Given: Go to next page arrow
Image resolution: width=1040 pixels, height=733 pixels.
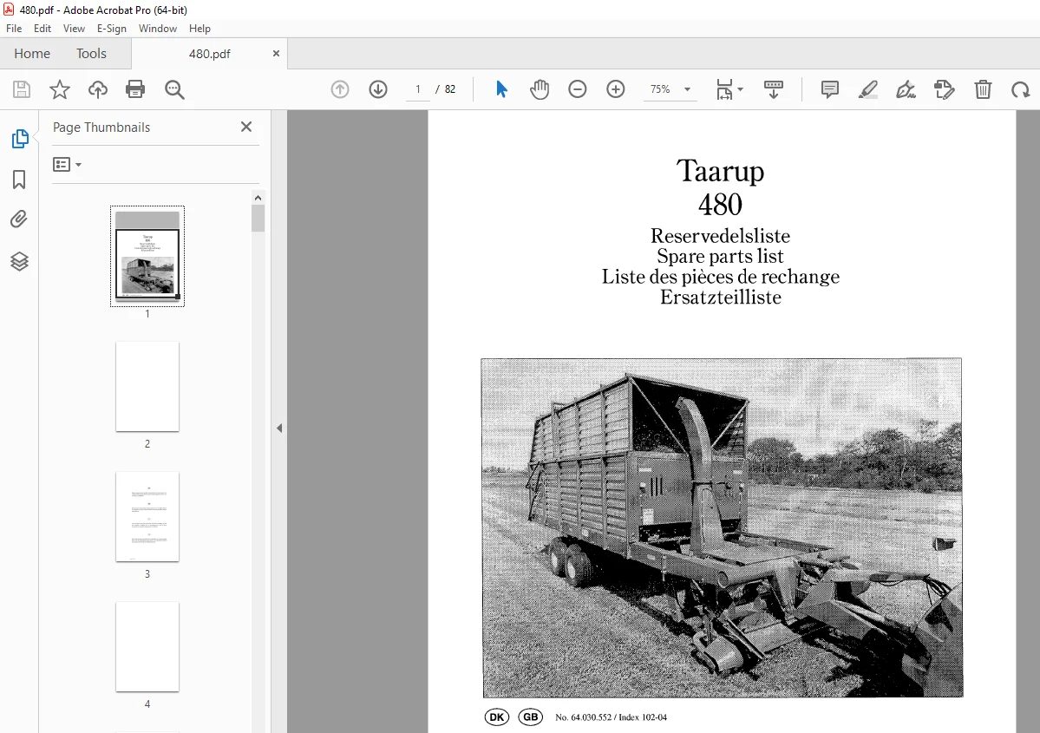Looking at the screenshot, I should (378, 88).
